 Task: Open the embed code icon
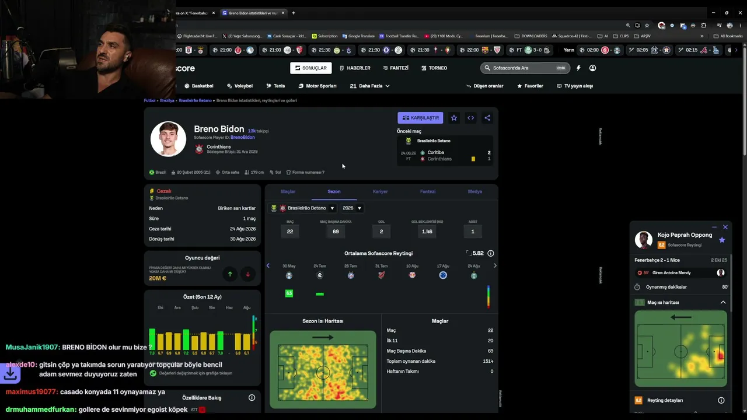click(470, 118)
